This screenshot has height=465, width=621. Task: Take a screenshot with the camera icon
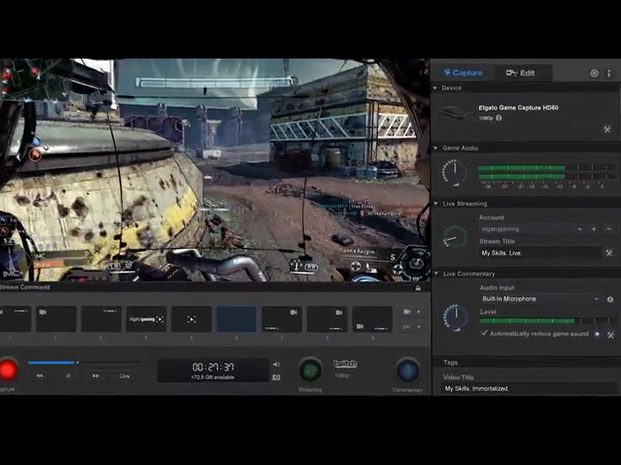tap(276, 378)
